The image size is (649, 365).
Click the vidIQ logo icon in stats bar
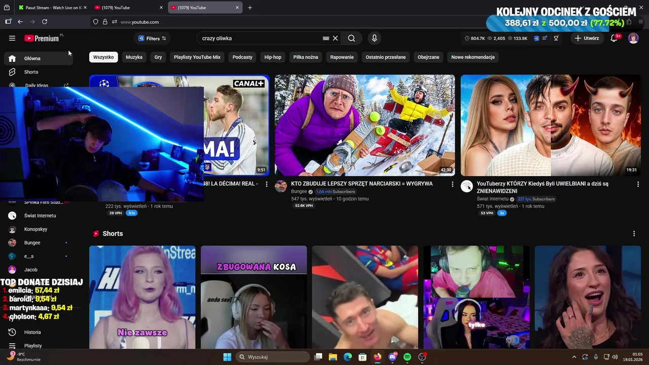click(536, 38)
